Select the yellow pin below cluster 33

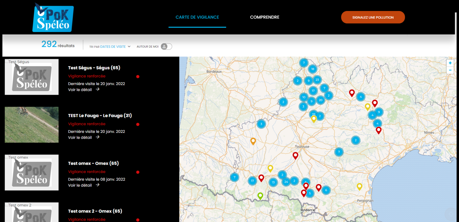[314, 119]
